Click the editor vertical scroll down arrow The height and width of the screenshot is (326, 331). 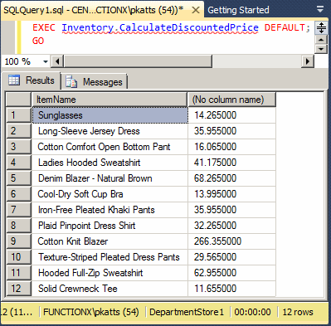pos(321,49)
